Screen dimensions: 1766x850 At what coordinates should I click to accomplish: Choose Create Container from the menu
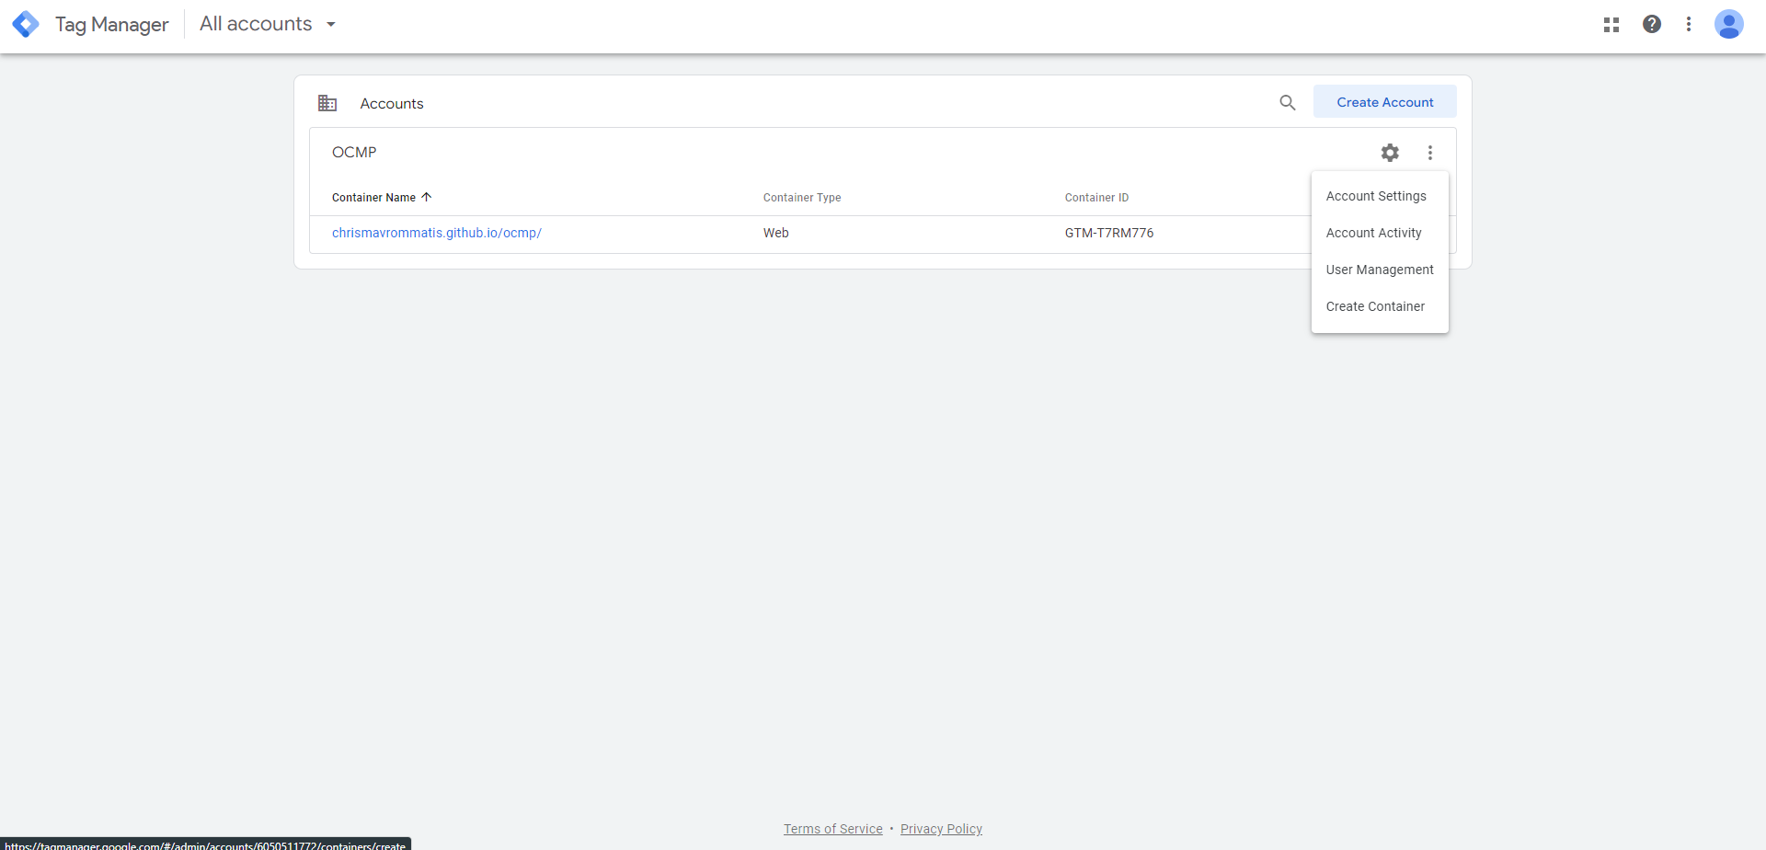click(1380, 306)
